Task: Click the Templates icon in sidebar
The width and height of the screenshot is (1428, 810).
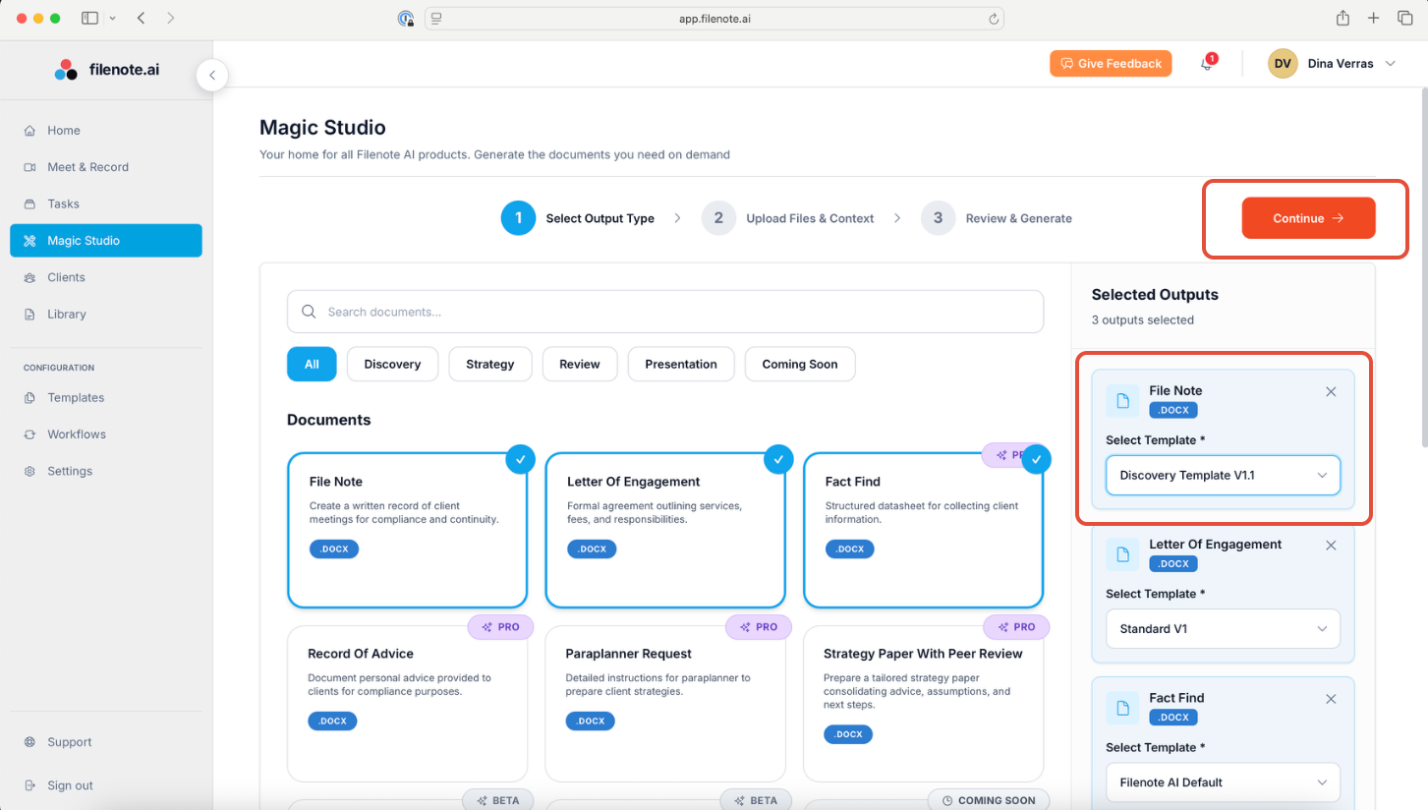Action: coord(29,398)
